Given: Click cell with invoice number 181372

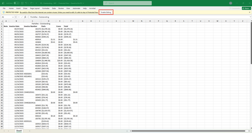Looking at the screenshot, I should 33,29.
